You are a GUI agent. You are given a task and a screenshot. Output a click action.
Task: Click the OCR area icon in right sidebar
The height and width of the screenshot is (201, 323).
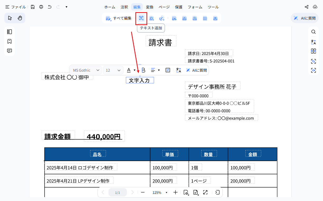pos(313,61)
